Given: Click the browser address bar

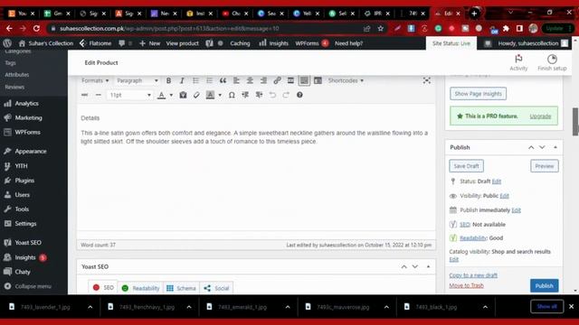Looking at the screenshot, I should (207, 28).
